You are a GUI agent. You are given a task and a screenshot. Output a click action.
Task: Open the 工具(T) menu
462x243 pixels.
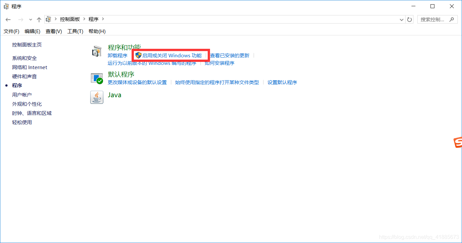75,31
